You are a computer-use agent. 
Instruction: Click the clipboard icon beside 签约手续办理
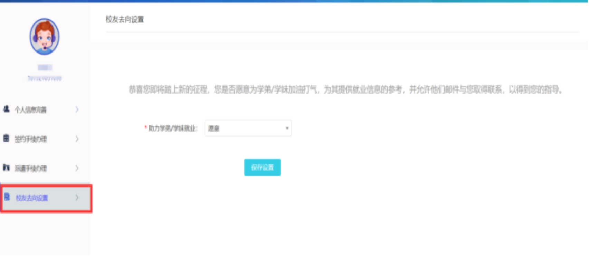click(x=6, y=139)
